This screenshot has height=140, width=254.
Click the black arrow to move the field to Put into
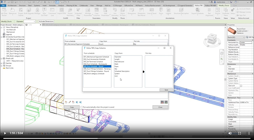click(x=144, y=72)
